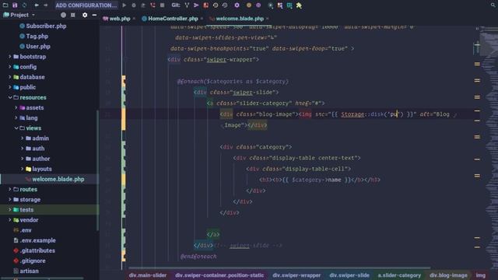Close the HomeController.php tab

[202, 19]
